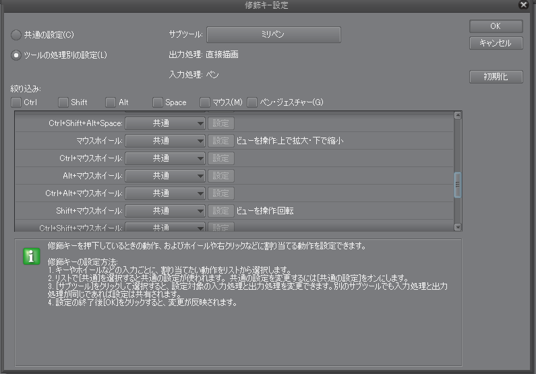This screenshot has height=374, width=536.
Task: Click the scrollbar up arrow in key list
Action: click(458, 115)
